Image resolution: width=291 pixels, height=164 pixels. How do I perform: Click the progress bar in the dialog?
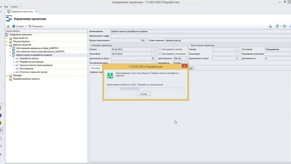145,89
